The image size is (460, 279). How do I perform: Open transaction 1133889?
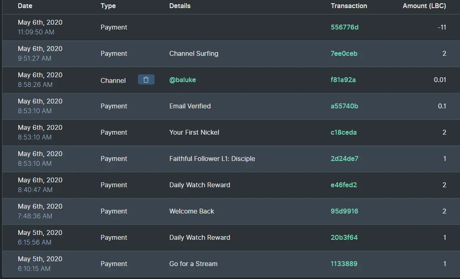point(344,264)
